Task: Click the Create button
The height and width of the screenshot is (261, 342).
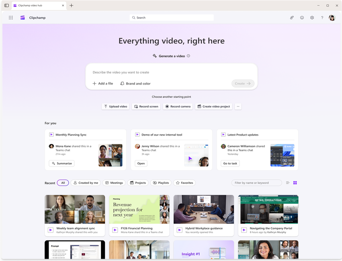Action: coord(243,83)
